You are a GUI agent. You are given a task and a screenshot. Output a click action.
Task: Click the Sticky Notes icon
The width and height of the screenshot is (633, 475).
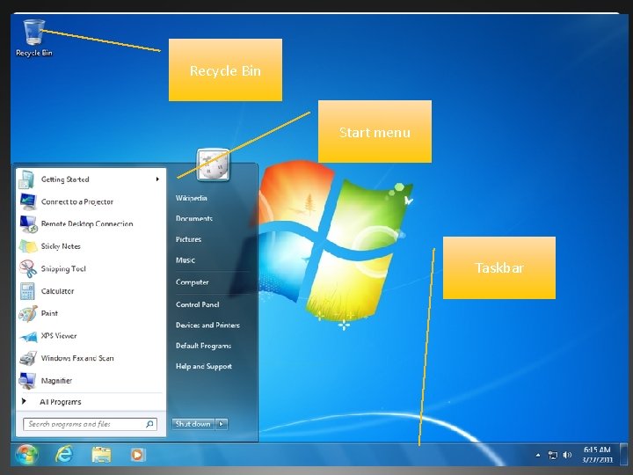tap(28, 246)
